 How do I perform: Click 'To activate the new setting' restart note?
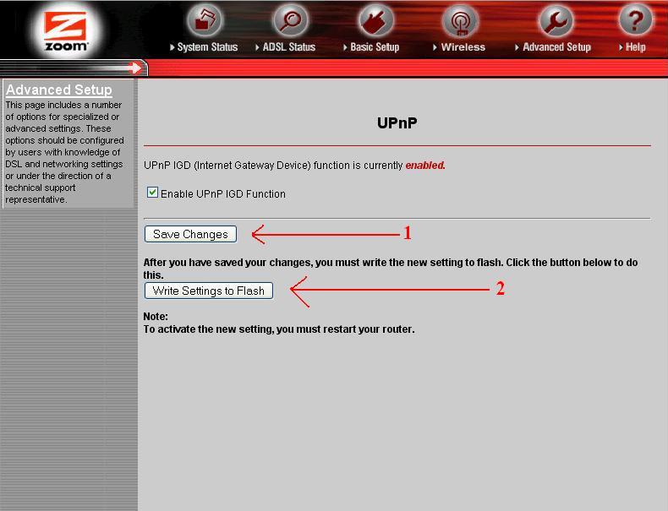click(x=279, y=329)
